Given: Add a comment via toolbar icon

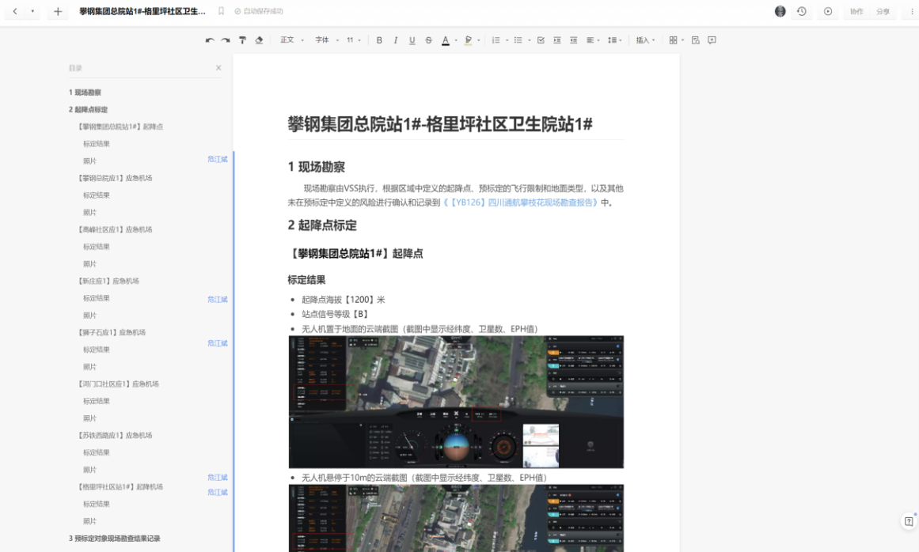Looking at the screenshot, I should tap(712, 40).
